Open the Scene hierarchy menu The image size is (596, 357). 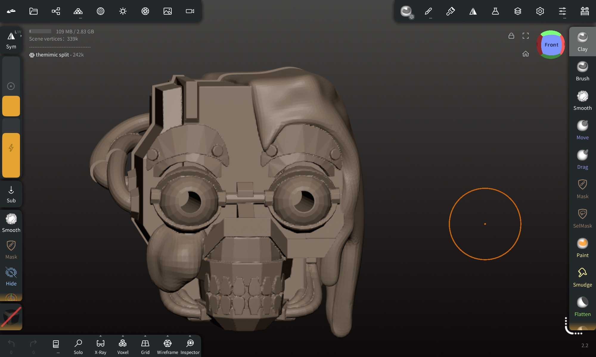click(56, 11)
